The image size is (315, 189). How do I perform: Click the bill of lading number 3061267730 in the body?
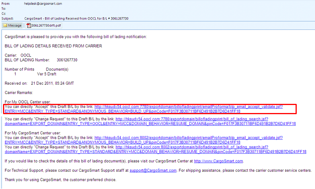pos(67,60)
